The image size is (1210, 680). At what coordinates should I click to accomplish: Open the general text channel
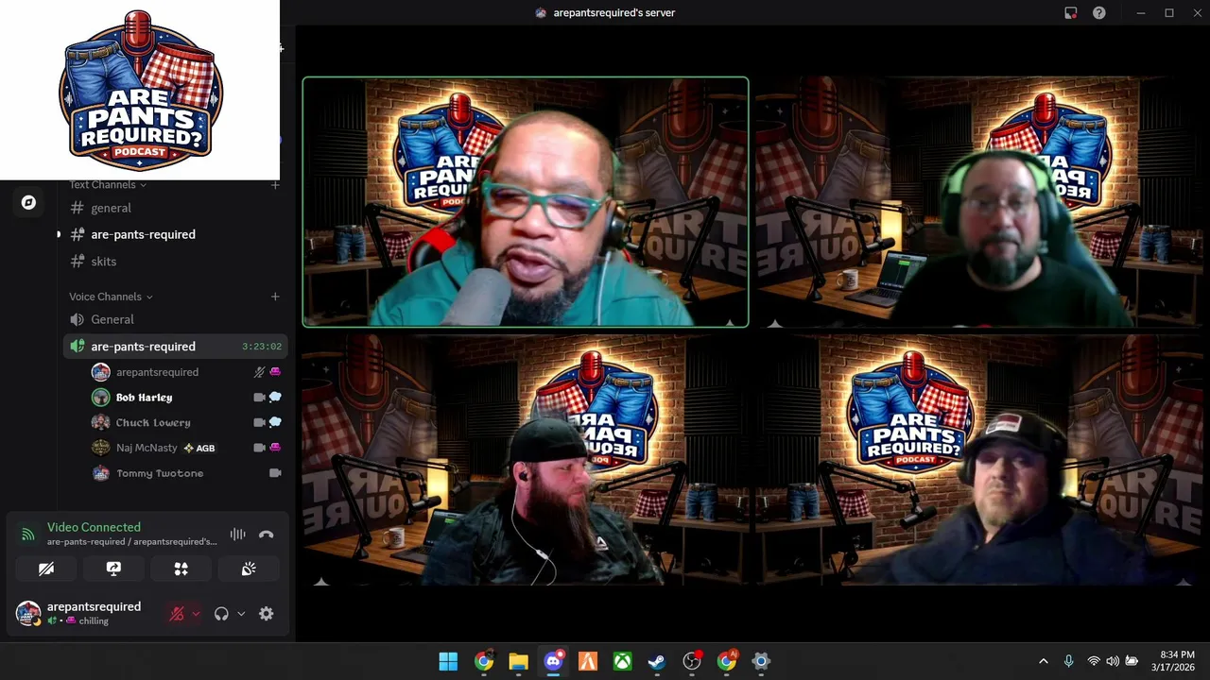coord(111,208)
